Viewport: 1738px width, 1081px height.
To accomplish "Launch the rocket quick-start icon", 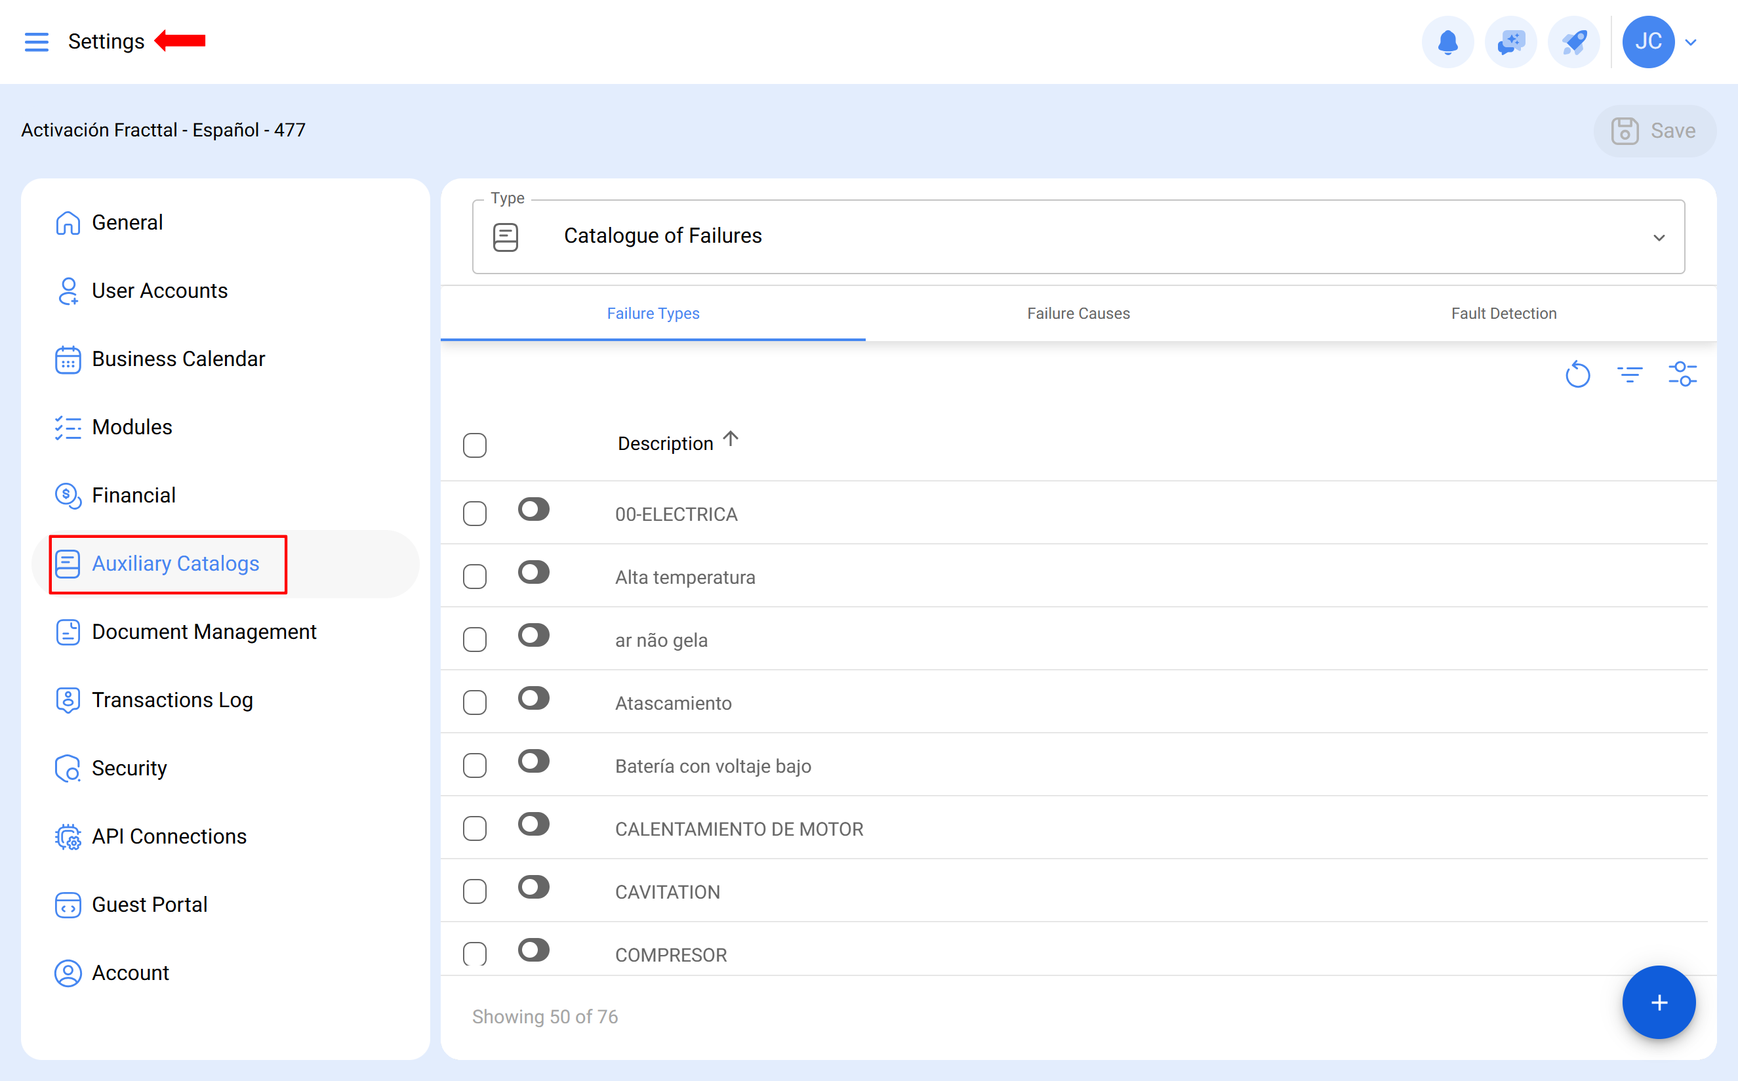I will click(x=1573, y=41).
